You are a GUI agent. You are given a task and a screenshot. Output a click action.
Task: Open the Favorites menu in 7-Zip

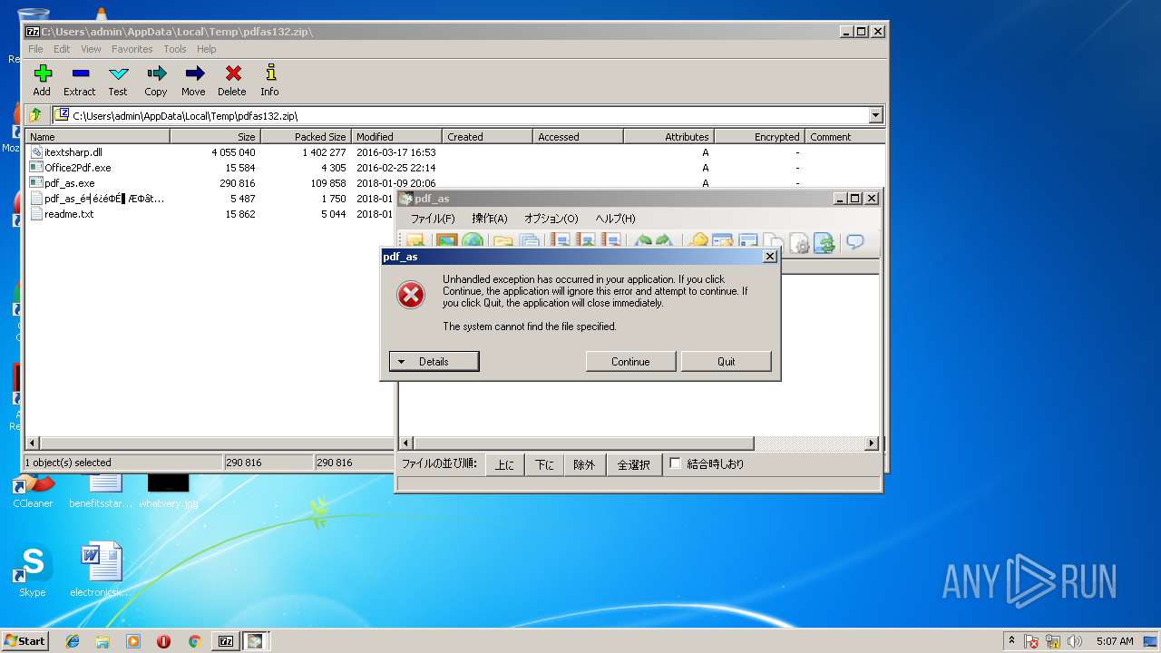pyautogui.click(x=132, y=49)
